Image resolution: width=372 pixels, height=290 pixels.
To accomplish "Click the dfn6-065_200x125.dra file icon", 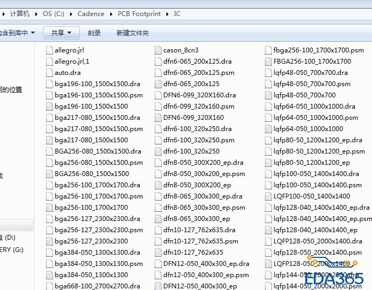I will pyautogui.click(x=158, y=62).
